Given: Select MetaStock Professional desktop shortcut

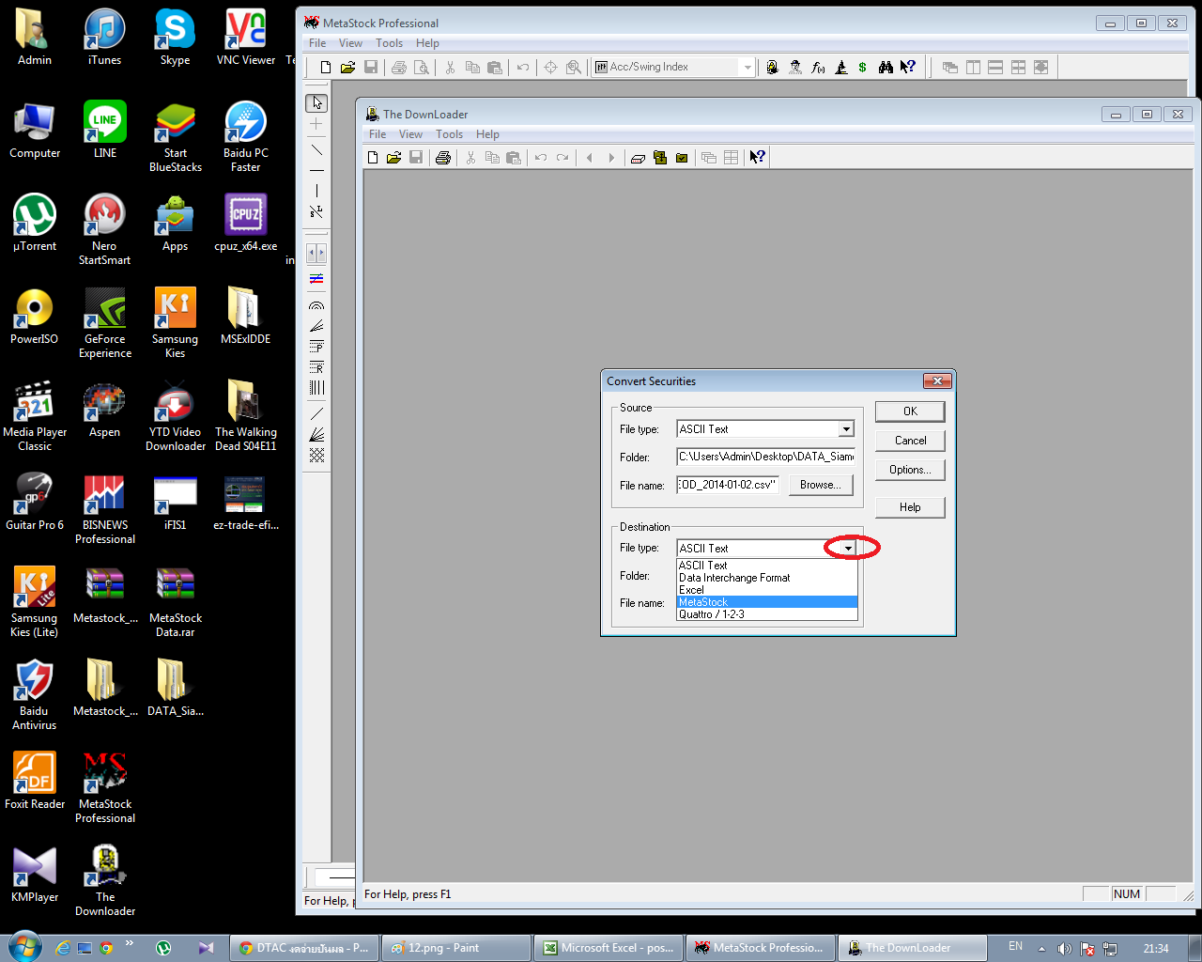Looking at the screenshot, I should click(105, 787).
